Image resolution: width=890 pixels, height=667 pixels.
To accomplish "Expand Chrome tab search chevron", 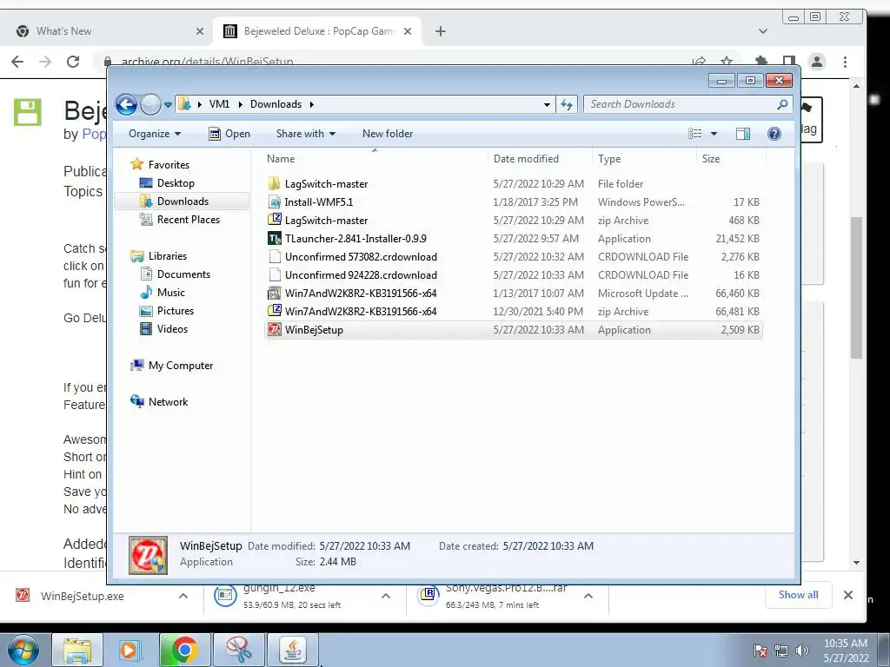I will (763, 31).
